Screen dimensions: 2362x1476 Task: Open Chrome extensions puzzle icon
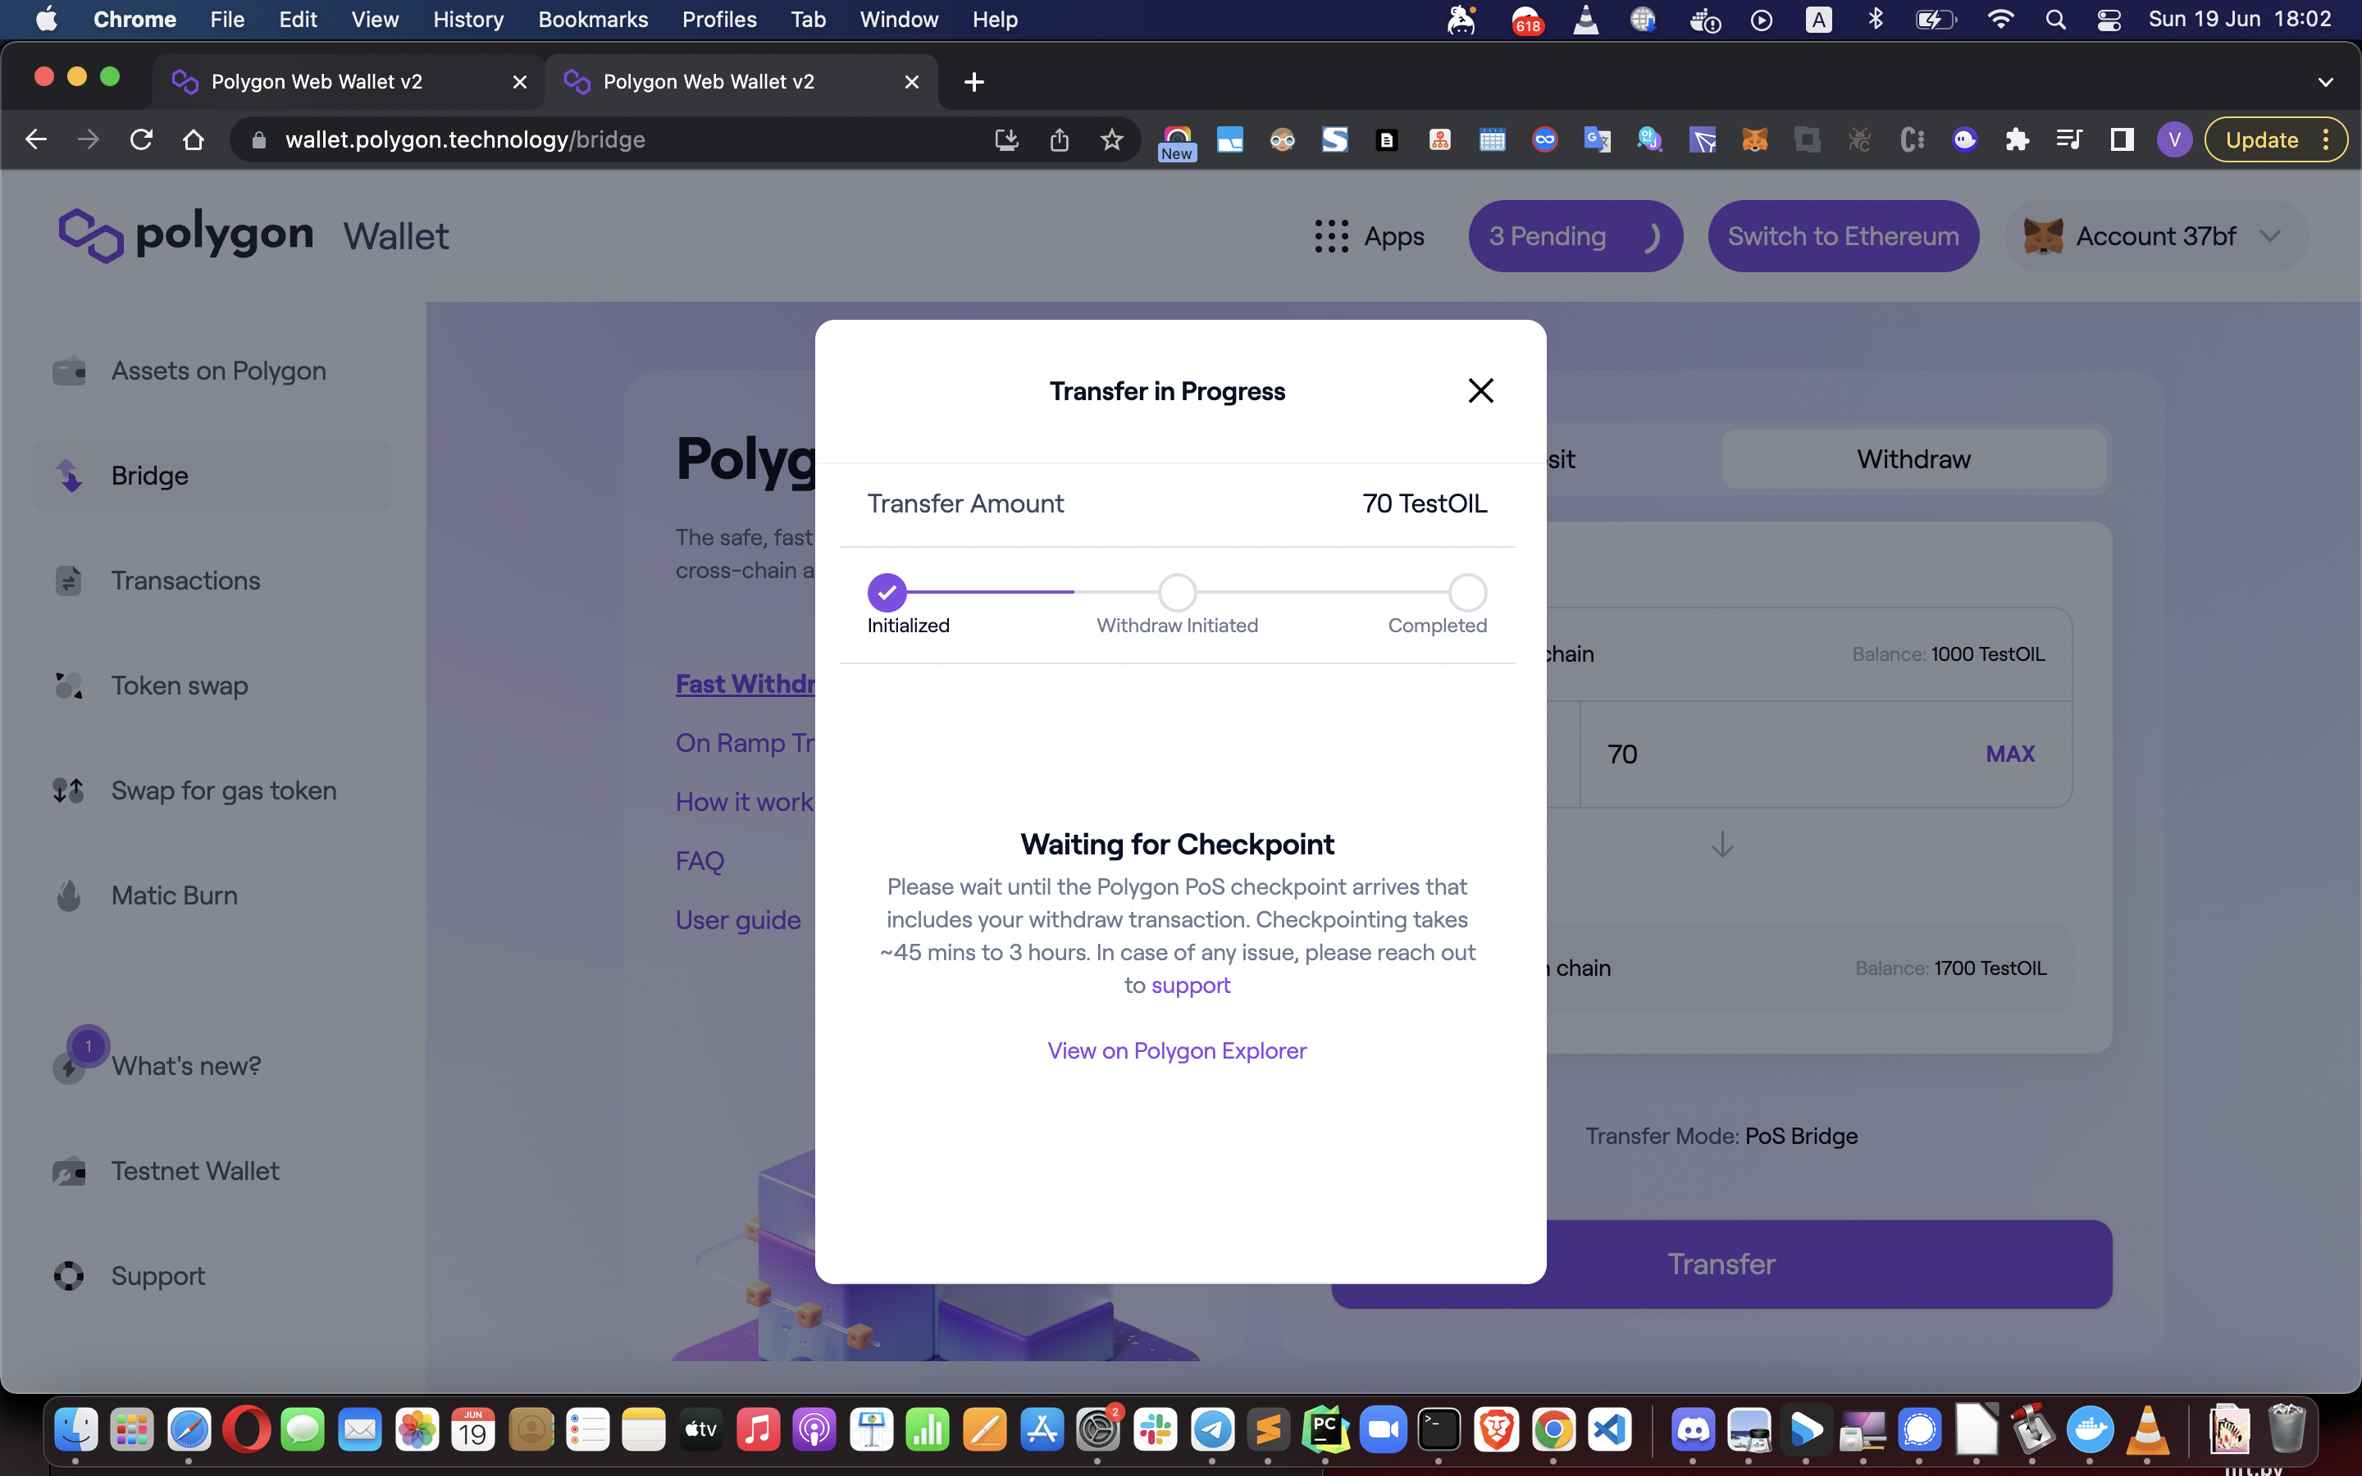point(2017,139)
